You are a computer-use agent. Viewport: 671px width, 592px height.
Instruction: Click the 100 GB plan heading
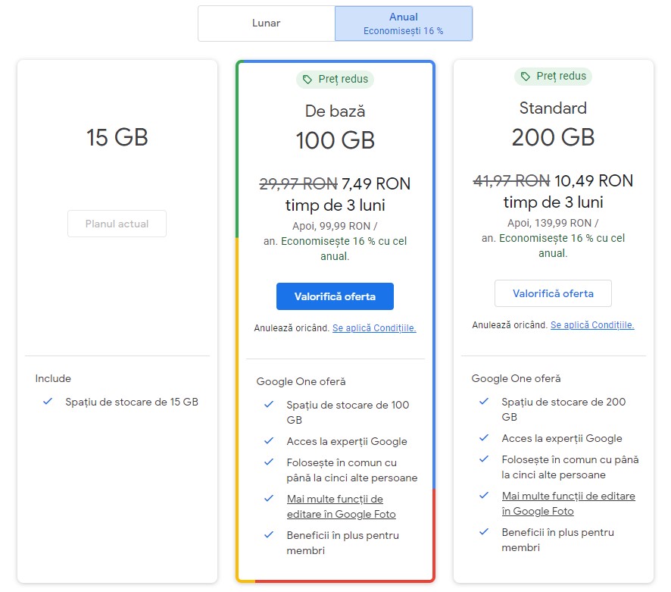[335, 140]
